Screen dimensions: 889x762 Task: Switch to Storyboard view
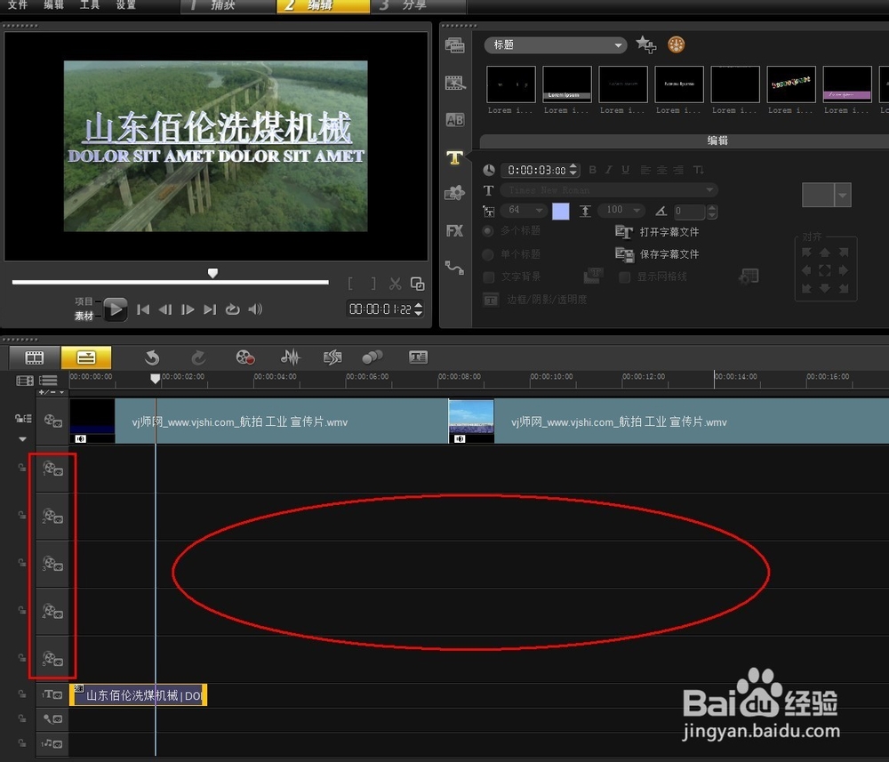point(34,357)
